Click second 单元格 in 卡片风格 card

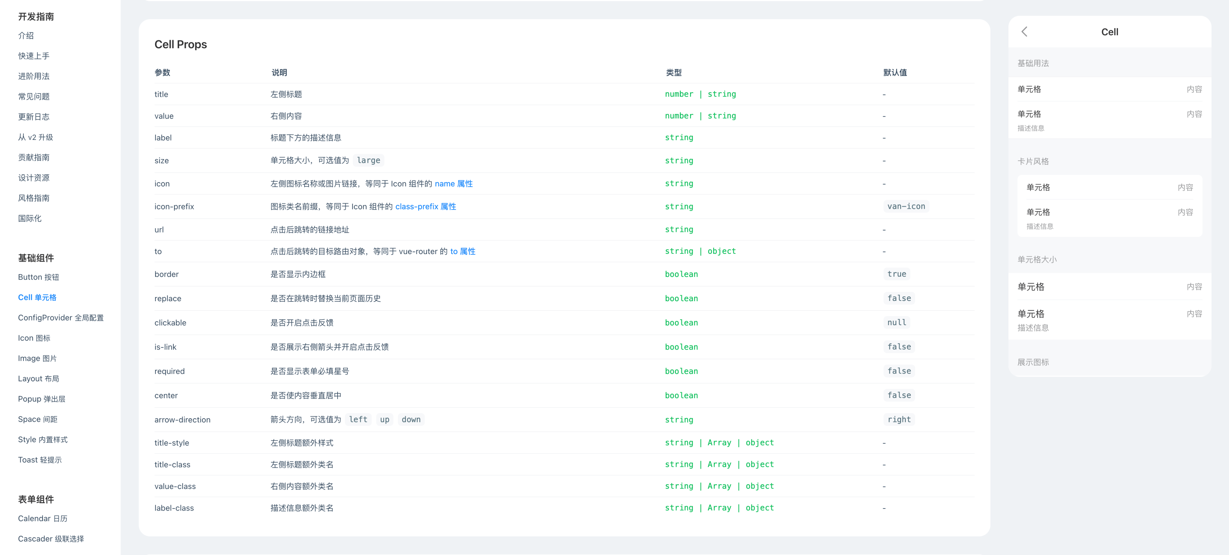[x=1109, y=218]
